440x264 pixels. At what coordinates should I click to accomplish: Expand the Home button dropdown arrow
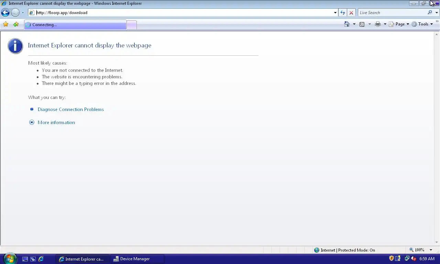[x=354, y=24]
